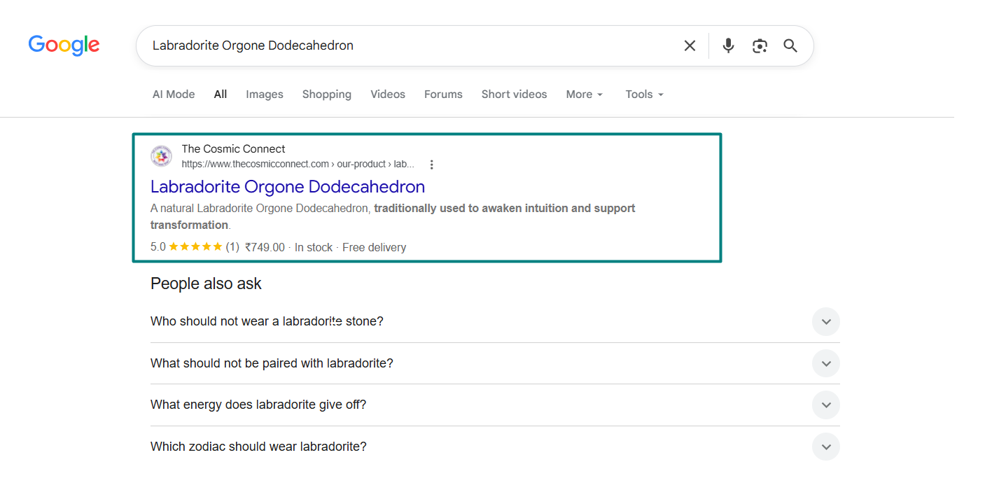The image size is (985, 490).
Task: Click the Google logo
Action: [64, 45]
